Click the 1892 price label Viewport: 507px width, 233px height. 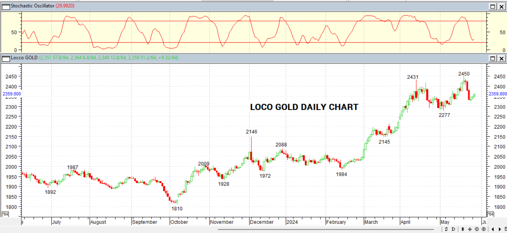pyautogui.click(x=50, y=192)
